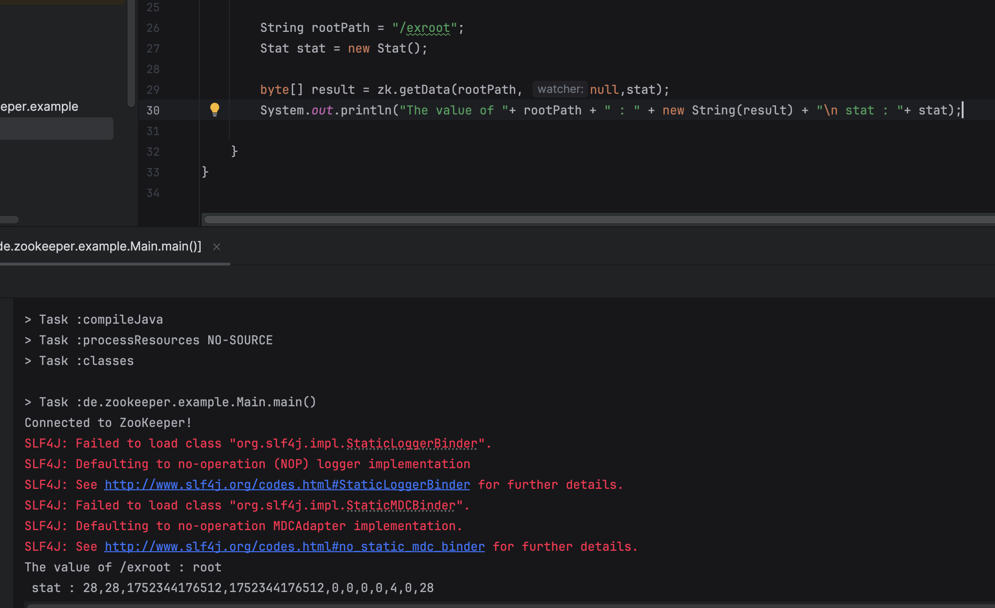Open the slf4j StaticLoggerBinder link
This screenshot has height=608, width=995.
(x=287, y=485)
